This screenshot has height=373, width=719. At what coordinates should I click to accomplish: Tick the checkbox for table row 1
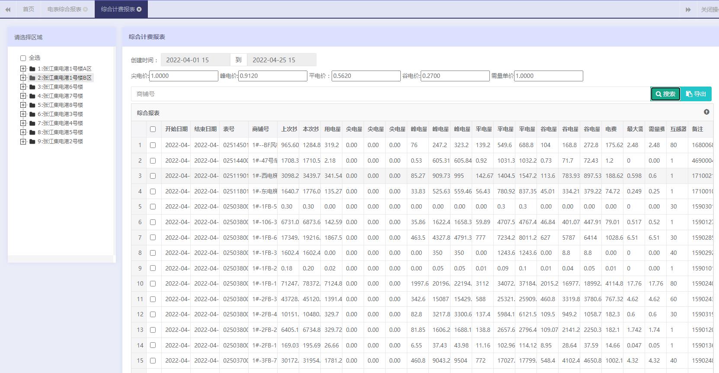tap(153, 145)
